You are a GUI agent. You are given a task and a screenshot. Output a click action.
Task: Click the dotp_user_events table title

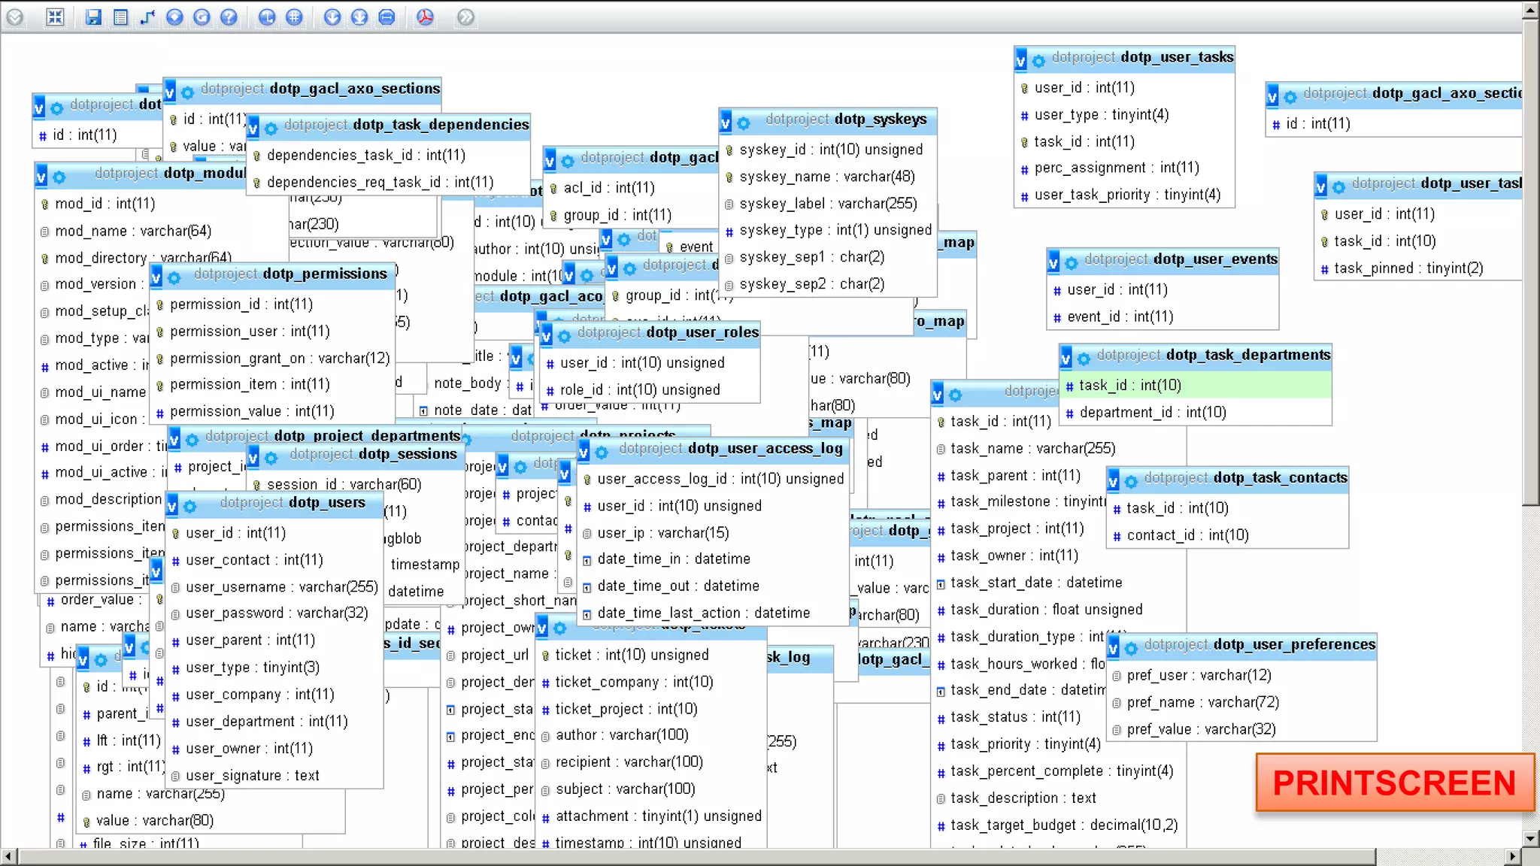pyautogui.click(x=1215, y=259)
